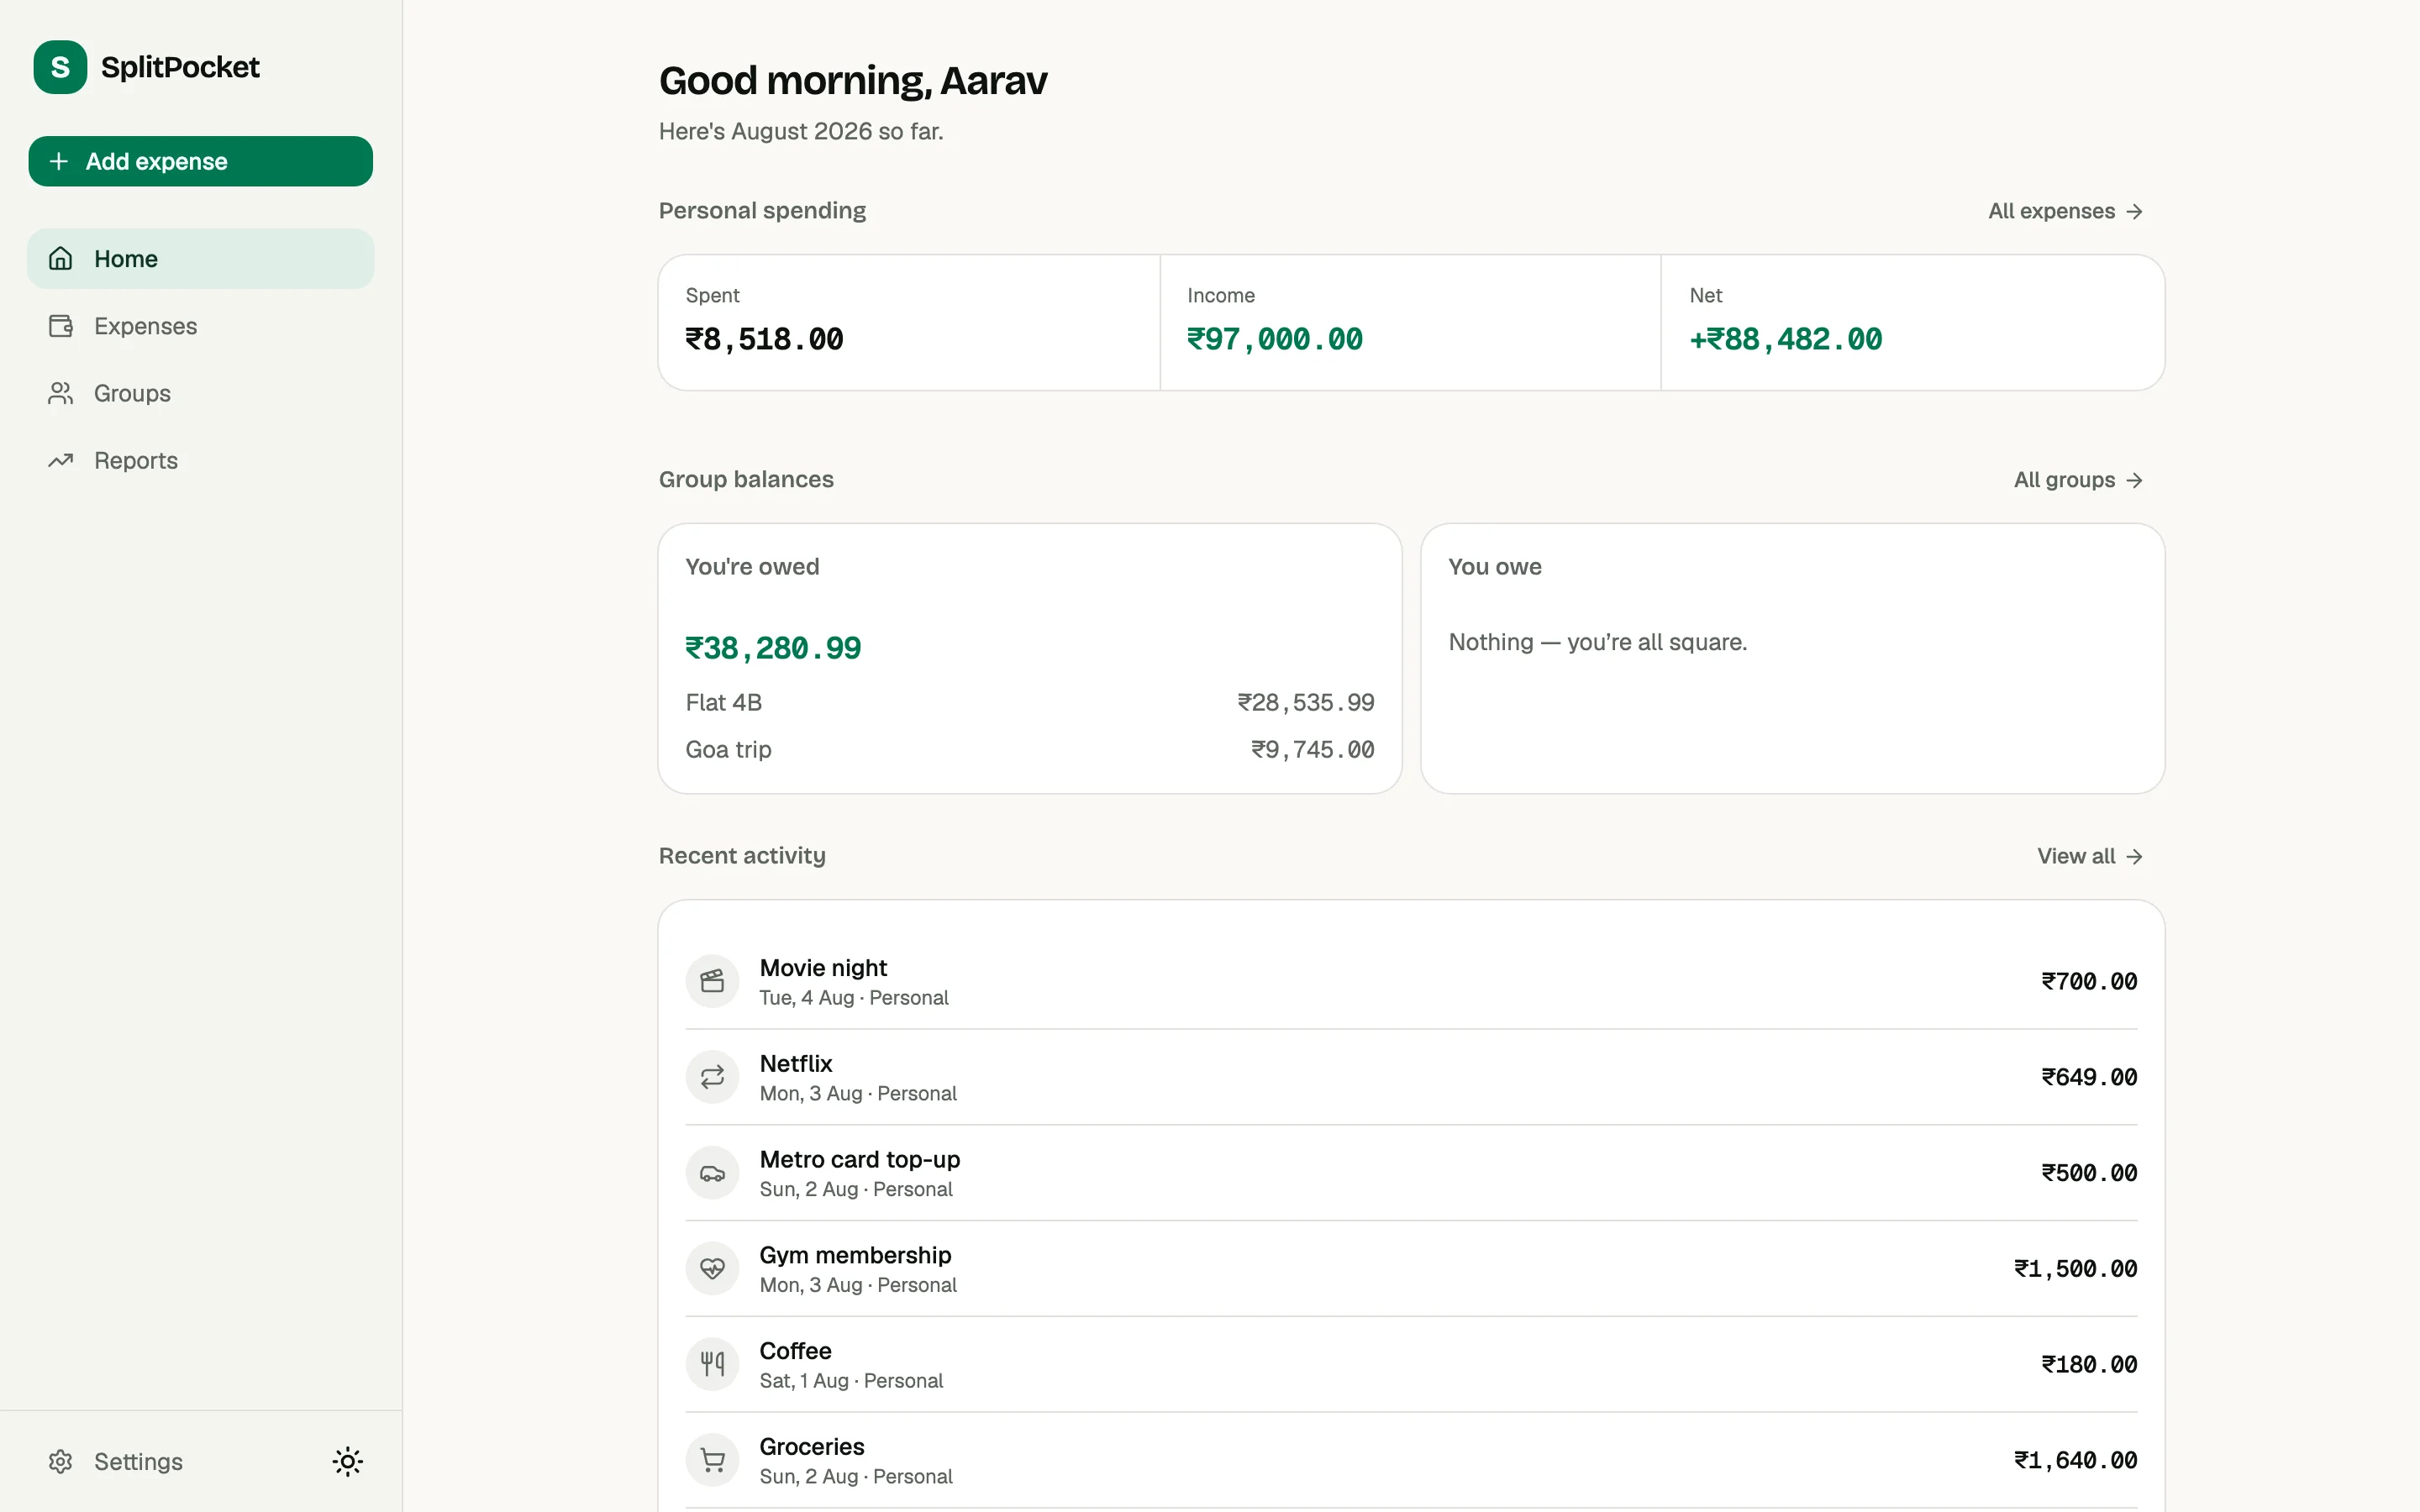Click the 'Tue, 4 Aug · Personal' subtitle
The width and height of the screenshot is (2420, 1512).
click(x=854, y=998)
